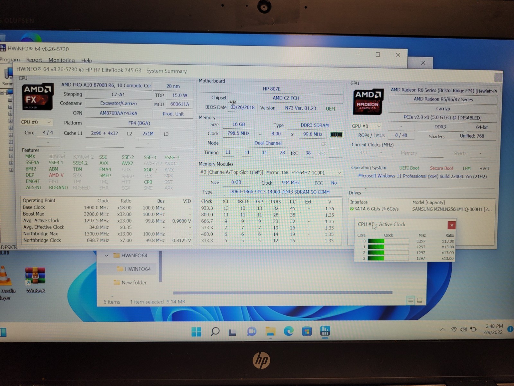Open the Report menu
Screen dimensions: 514x386
[34, 60]
